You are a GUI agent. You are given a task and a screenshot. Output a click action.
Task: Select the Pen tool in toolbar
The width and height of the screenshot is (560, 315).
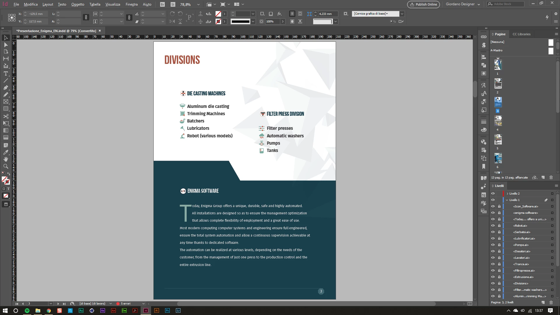point(6,87)
